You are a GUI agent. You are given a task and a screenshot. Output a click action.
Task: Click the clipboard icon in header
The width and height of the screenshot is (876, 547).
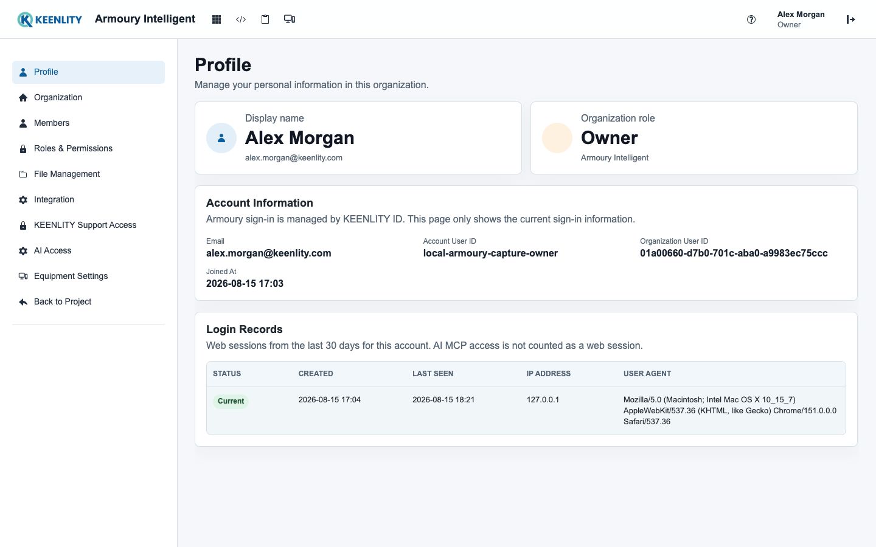[265, 19]
